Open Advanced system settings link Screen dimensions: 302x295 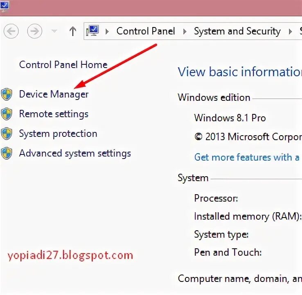click(x=75, y=154)
